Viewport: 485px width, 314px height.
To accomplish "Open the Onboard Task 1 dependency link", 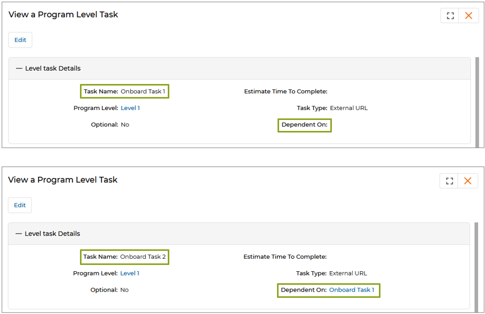I will 352,290.
